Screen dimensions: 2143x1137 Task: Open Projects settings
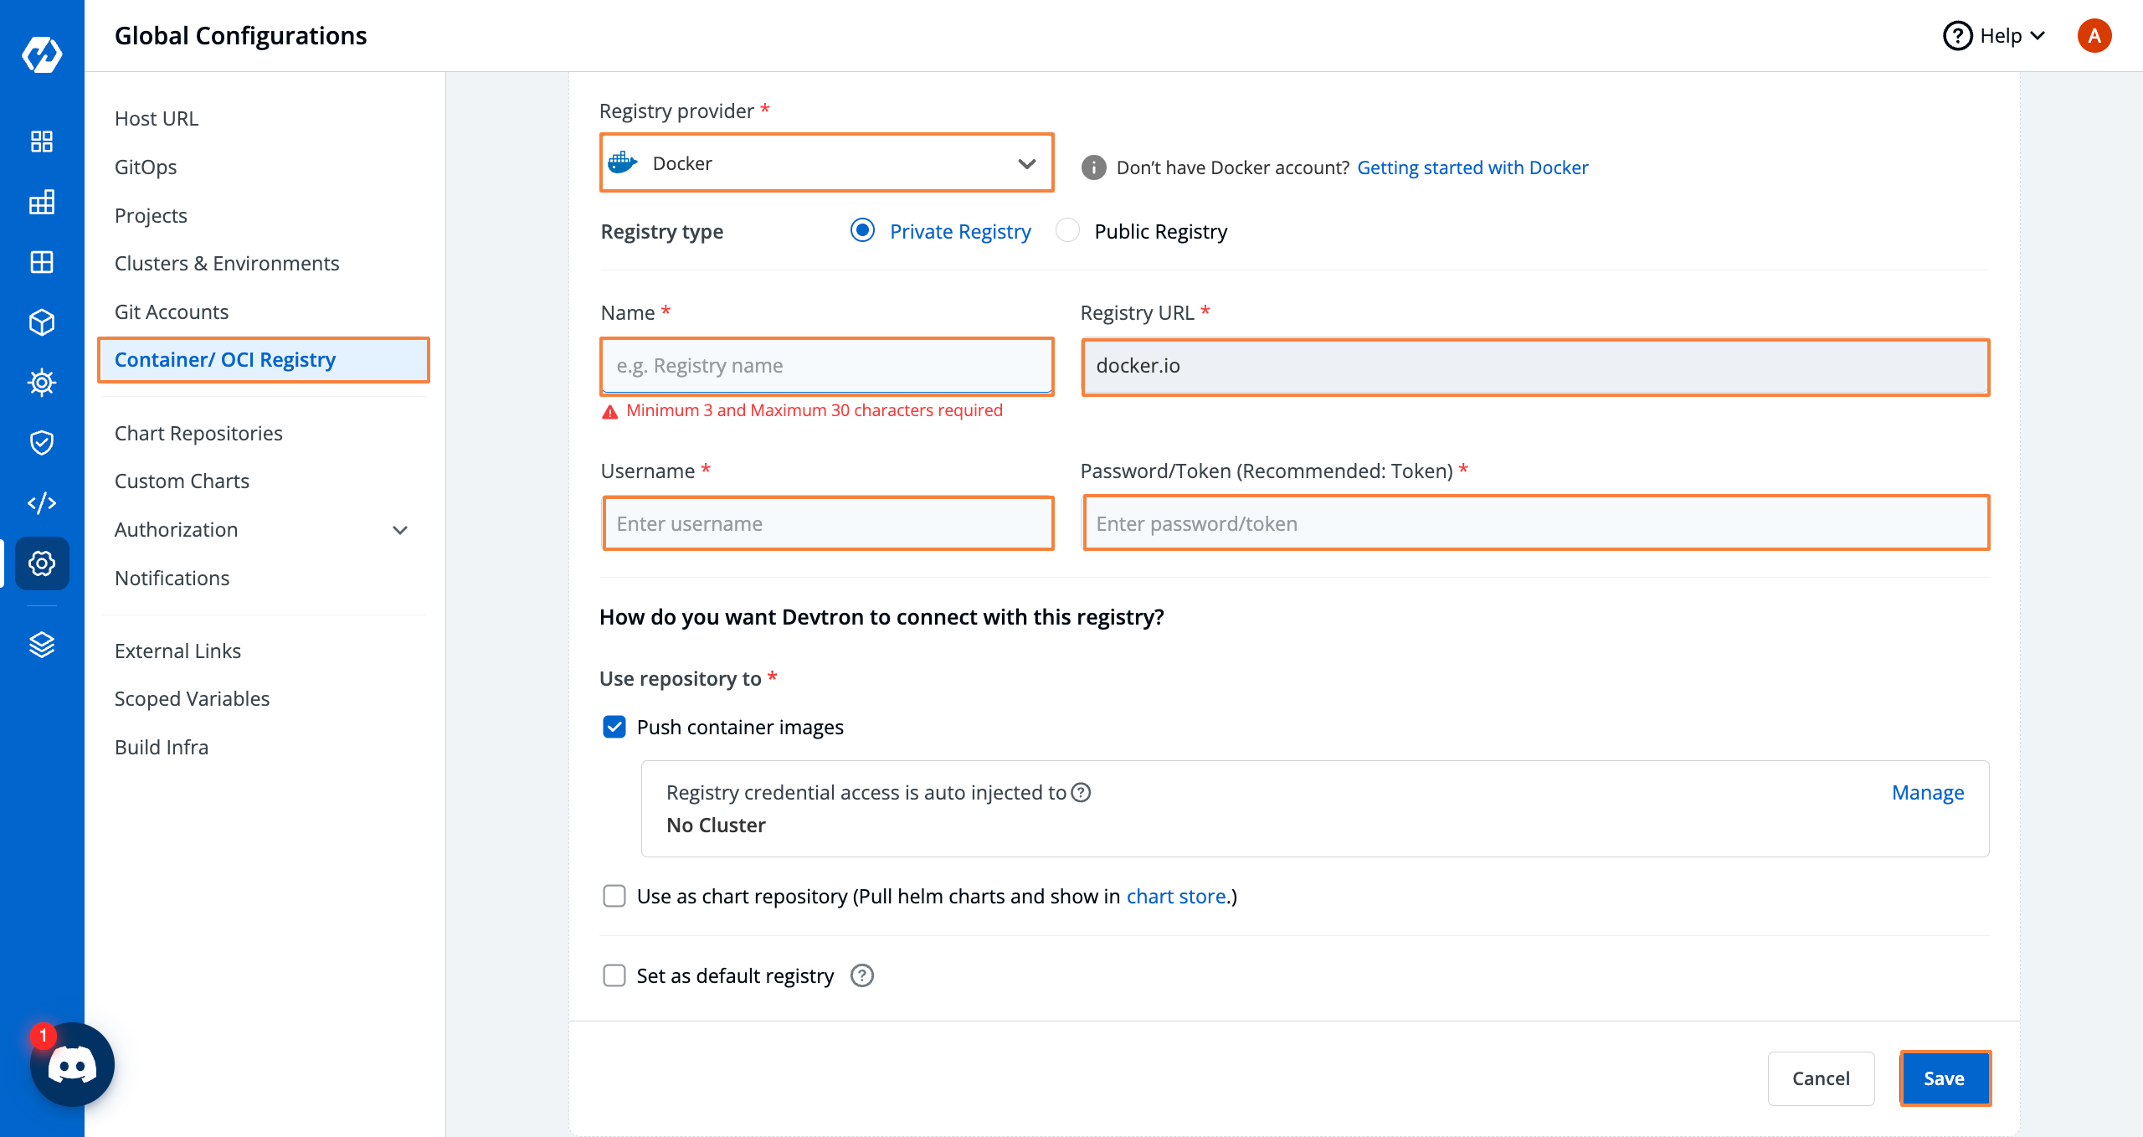(151, 216)
